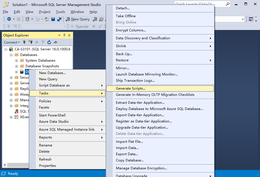Viewport: 260px width, 177px height.
Task: Expand the Database Snapshots folder node
Action: coord(16,66)
